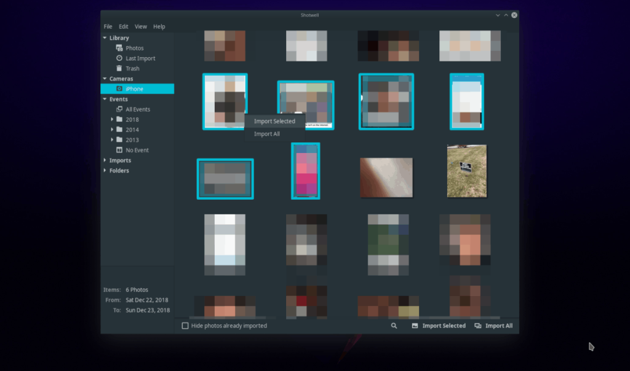Image resolution: width=630 pixels, height=371 pixels.
Task: Open the Edit menu
Action: 123,26
